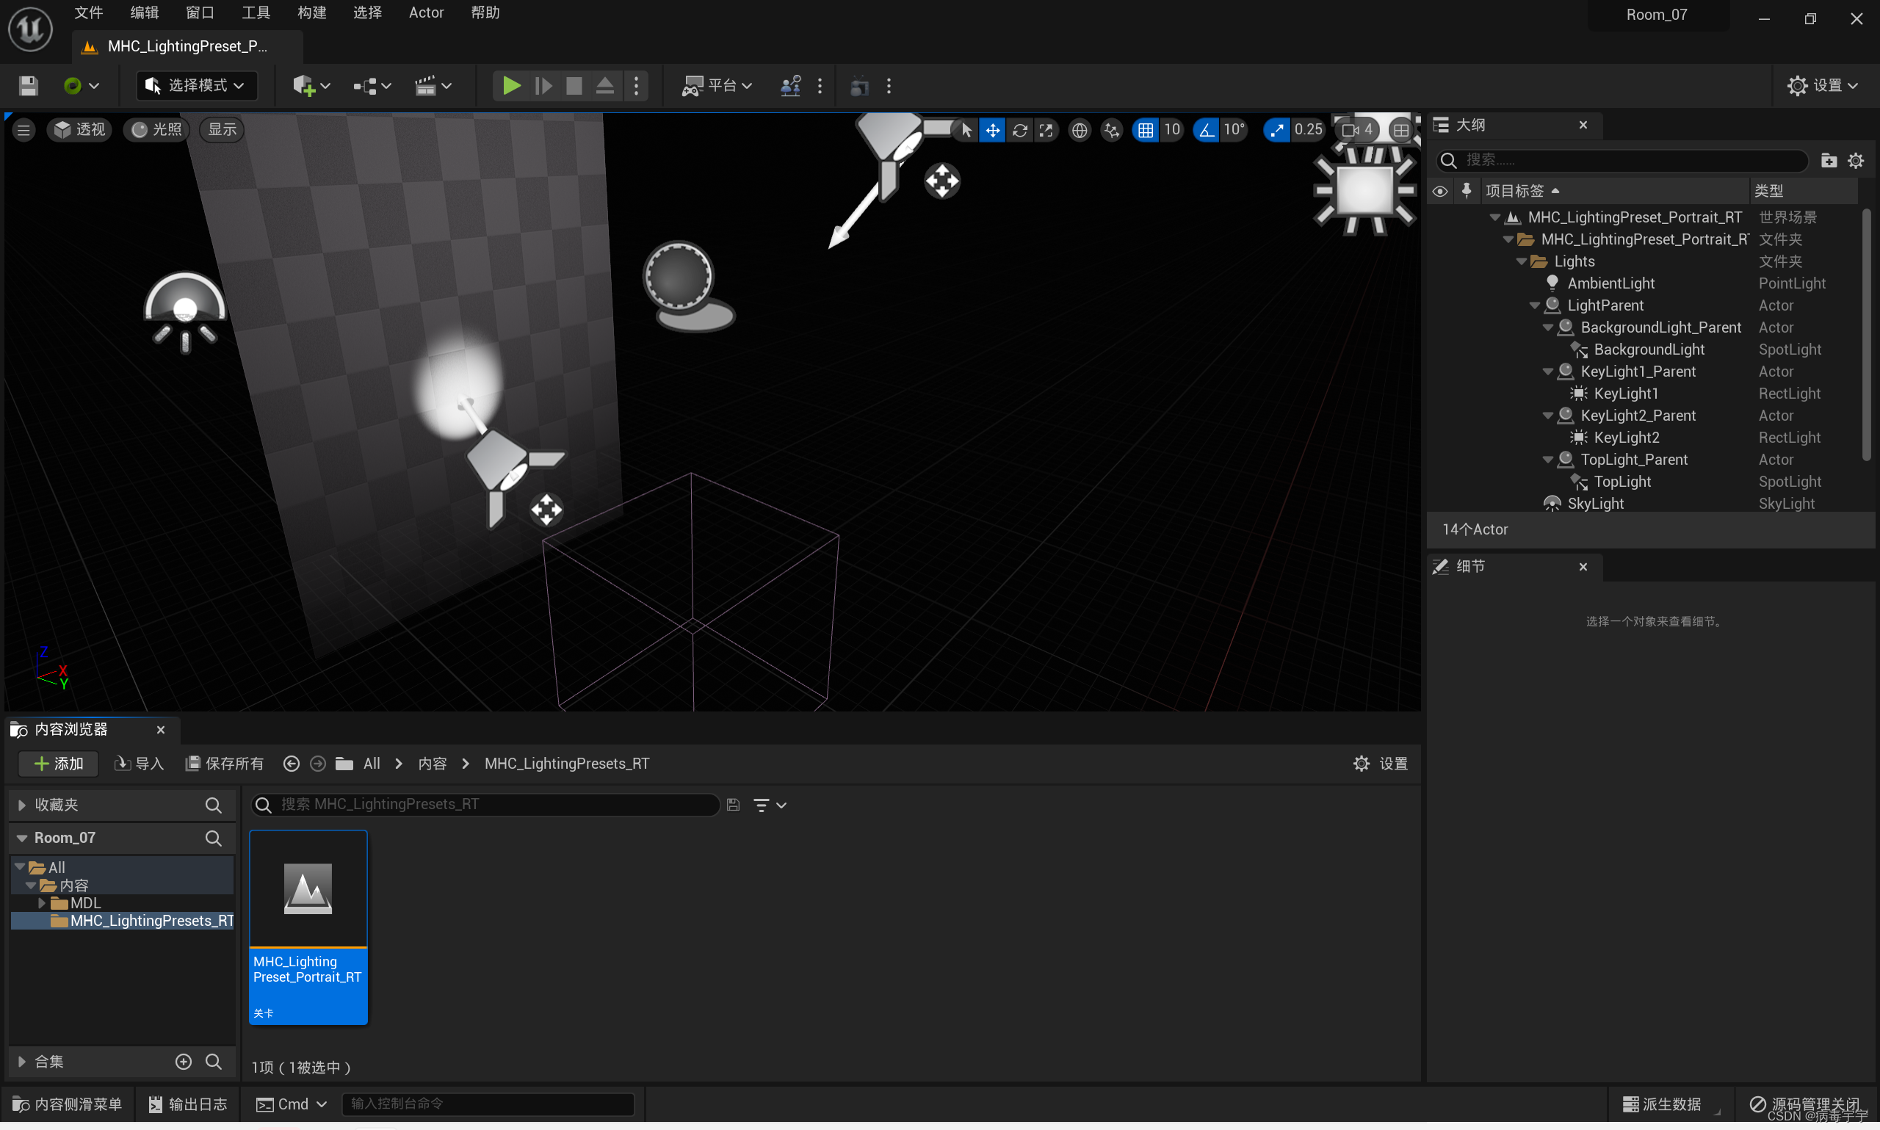Click the save icon in the main toolbar
The height and width of the screenshot is (1130, 1880).
[28, 85]
